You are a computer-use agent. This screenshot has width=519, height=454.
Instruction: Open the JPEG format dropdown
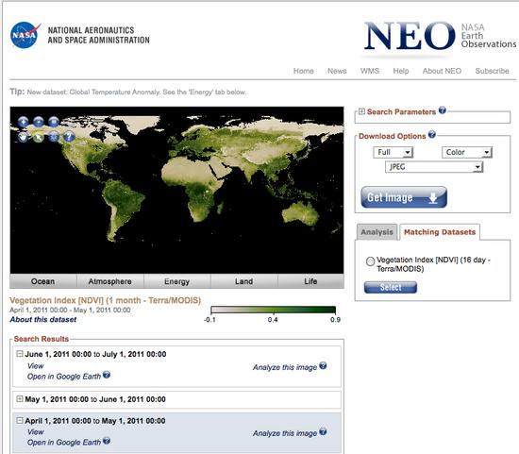point(434,167)
